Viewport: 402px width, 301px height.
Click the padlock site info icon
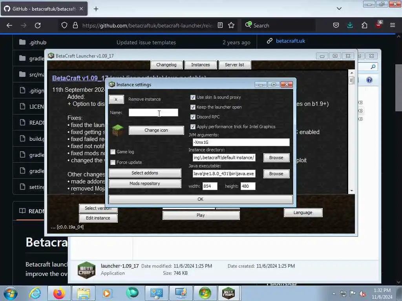(x=75, y=25)
